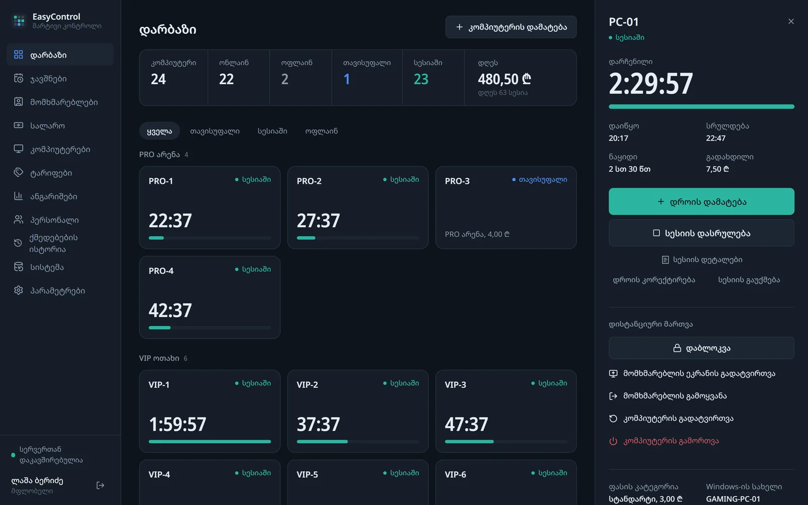Image resolution: width=808 pixels, height=505 pixels.
Task: Click the დროის დამატება button
Action: [x=701, y=201]
